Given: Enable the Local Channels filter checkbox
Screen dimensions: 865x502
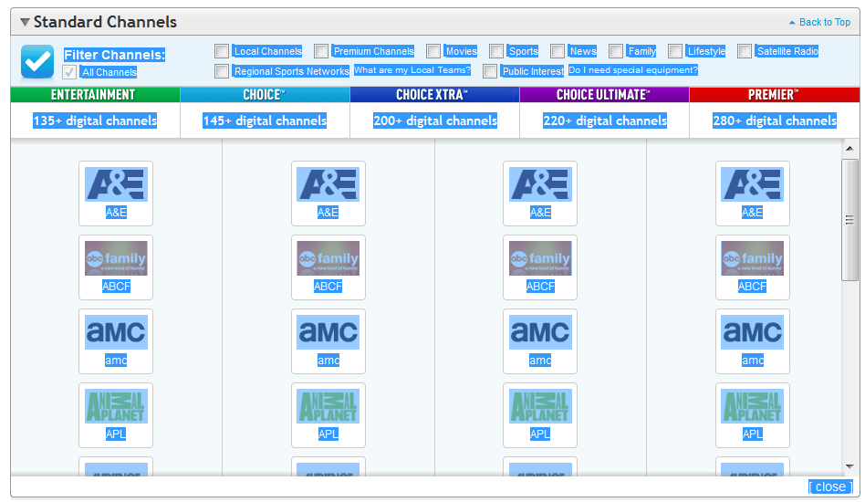Looking at the screenshot, I should click(222, 51).
